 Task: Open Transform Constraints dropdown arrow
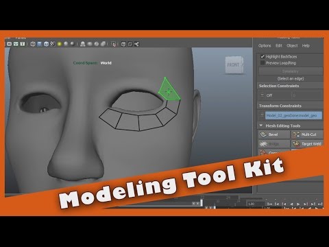(x=262, y=115)
